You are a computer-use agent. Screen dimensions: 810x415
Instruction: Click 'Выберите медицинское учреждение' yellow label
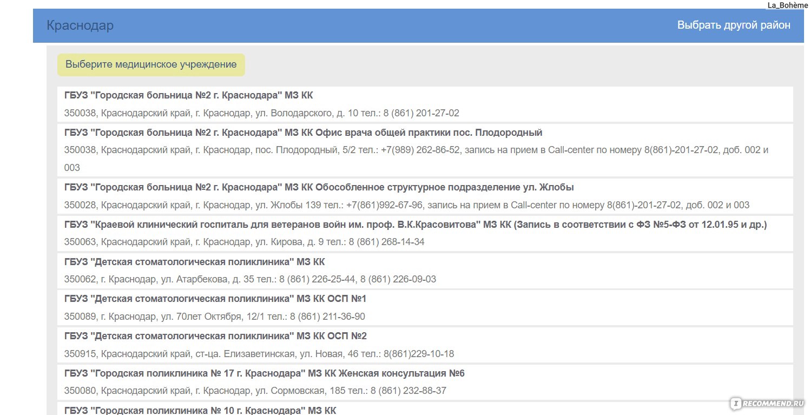click(151, 64)
